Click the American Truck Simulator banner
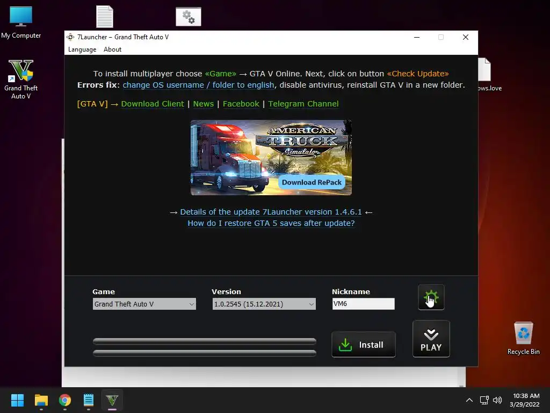Image resolution: width=550 pixels, height=413 pixels. (271, 158)
